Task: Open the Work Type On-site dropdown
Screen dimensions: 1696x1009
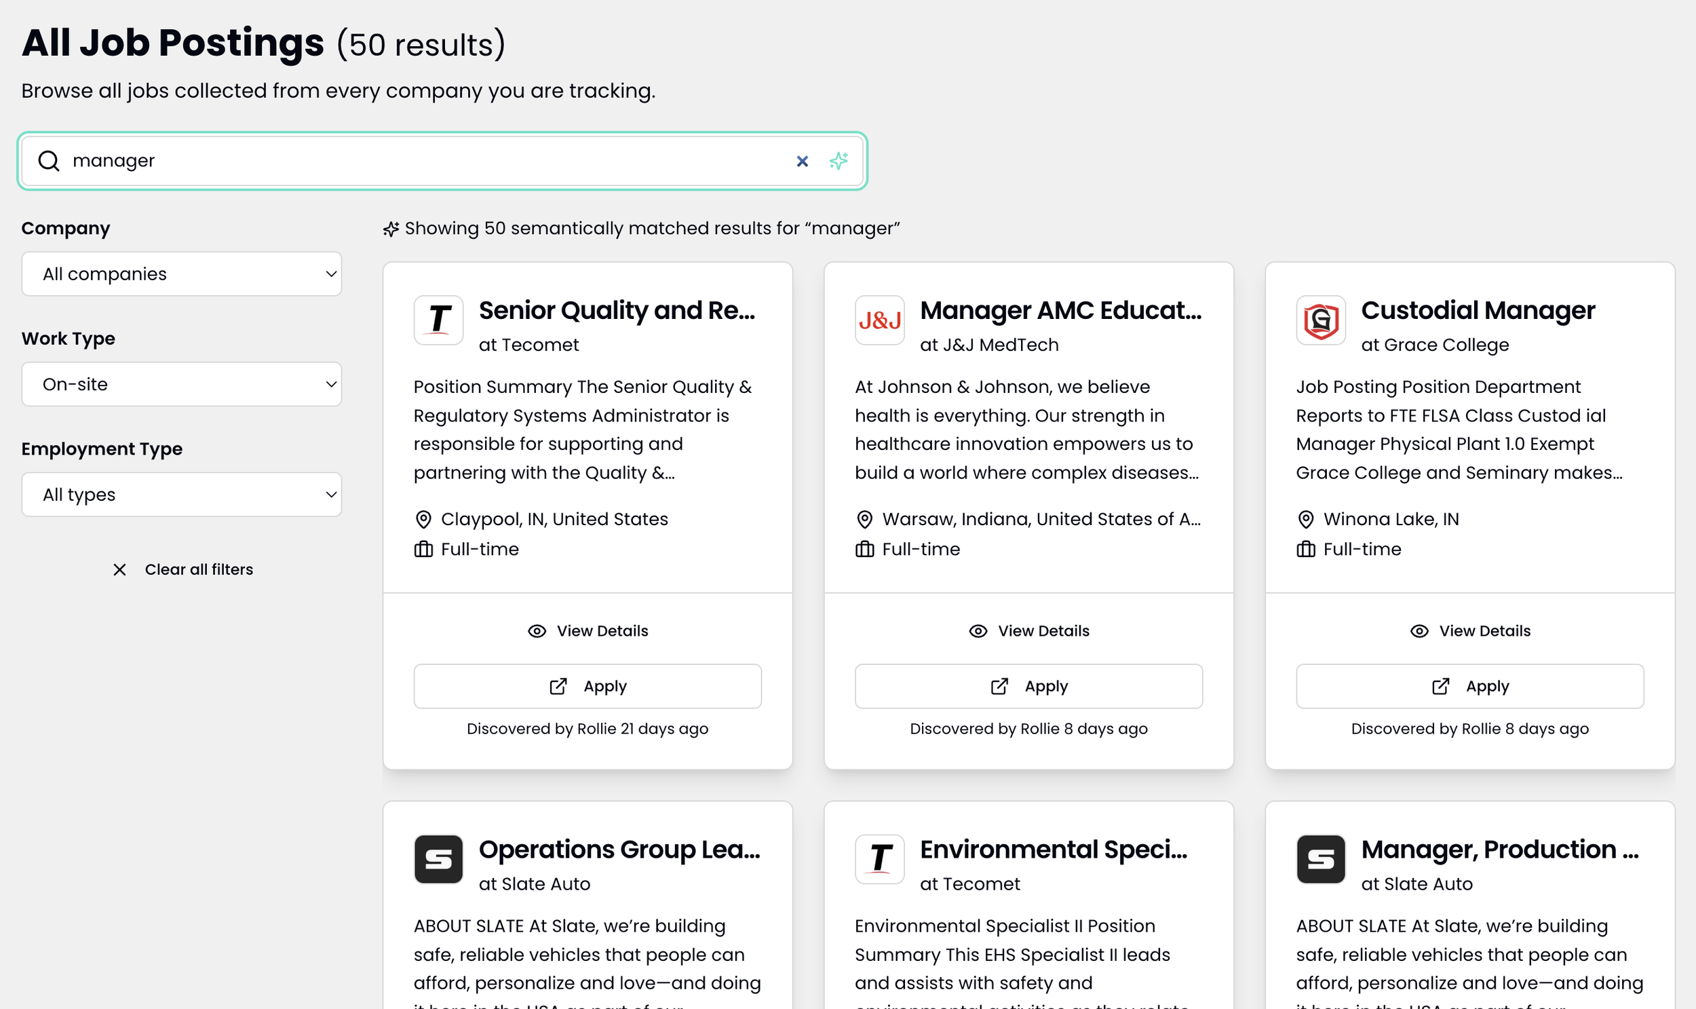Action: tap(182, 384)
